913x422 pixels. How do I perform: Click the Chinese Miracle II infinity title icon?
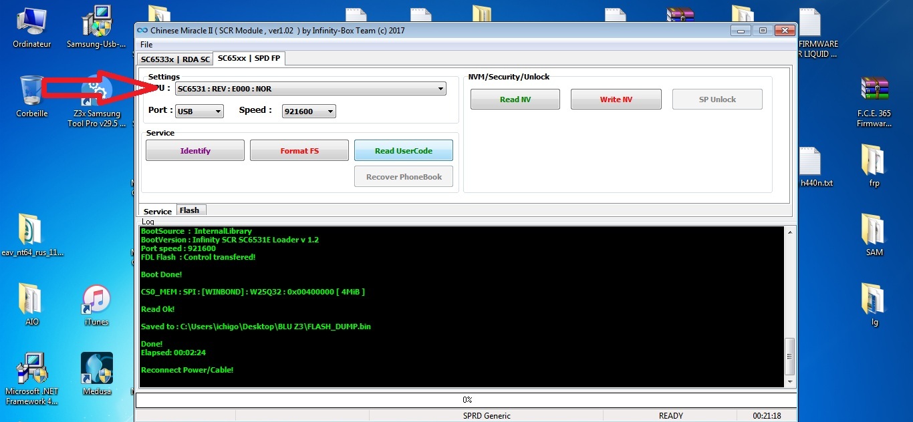pos(142,30)
